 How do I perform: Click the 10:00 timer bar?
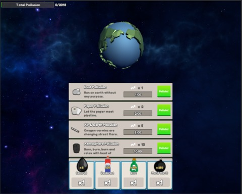click(138, 151)
